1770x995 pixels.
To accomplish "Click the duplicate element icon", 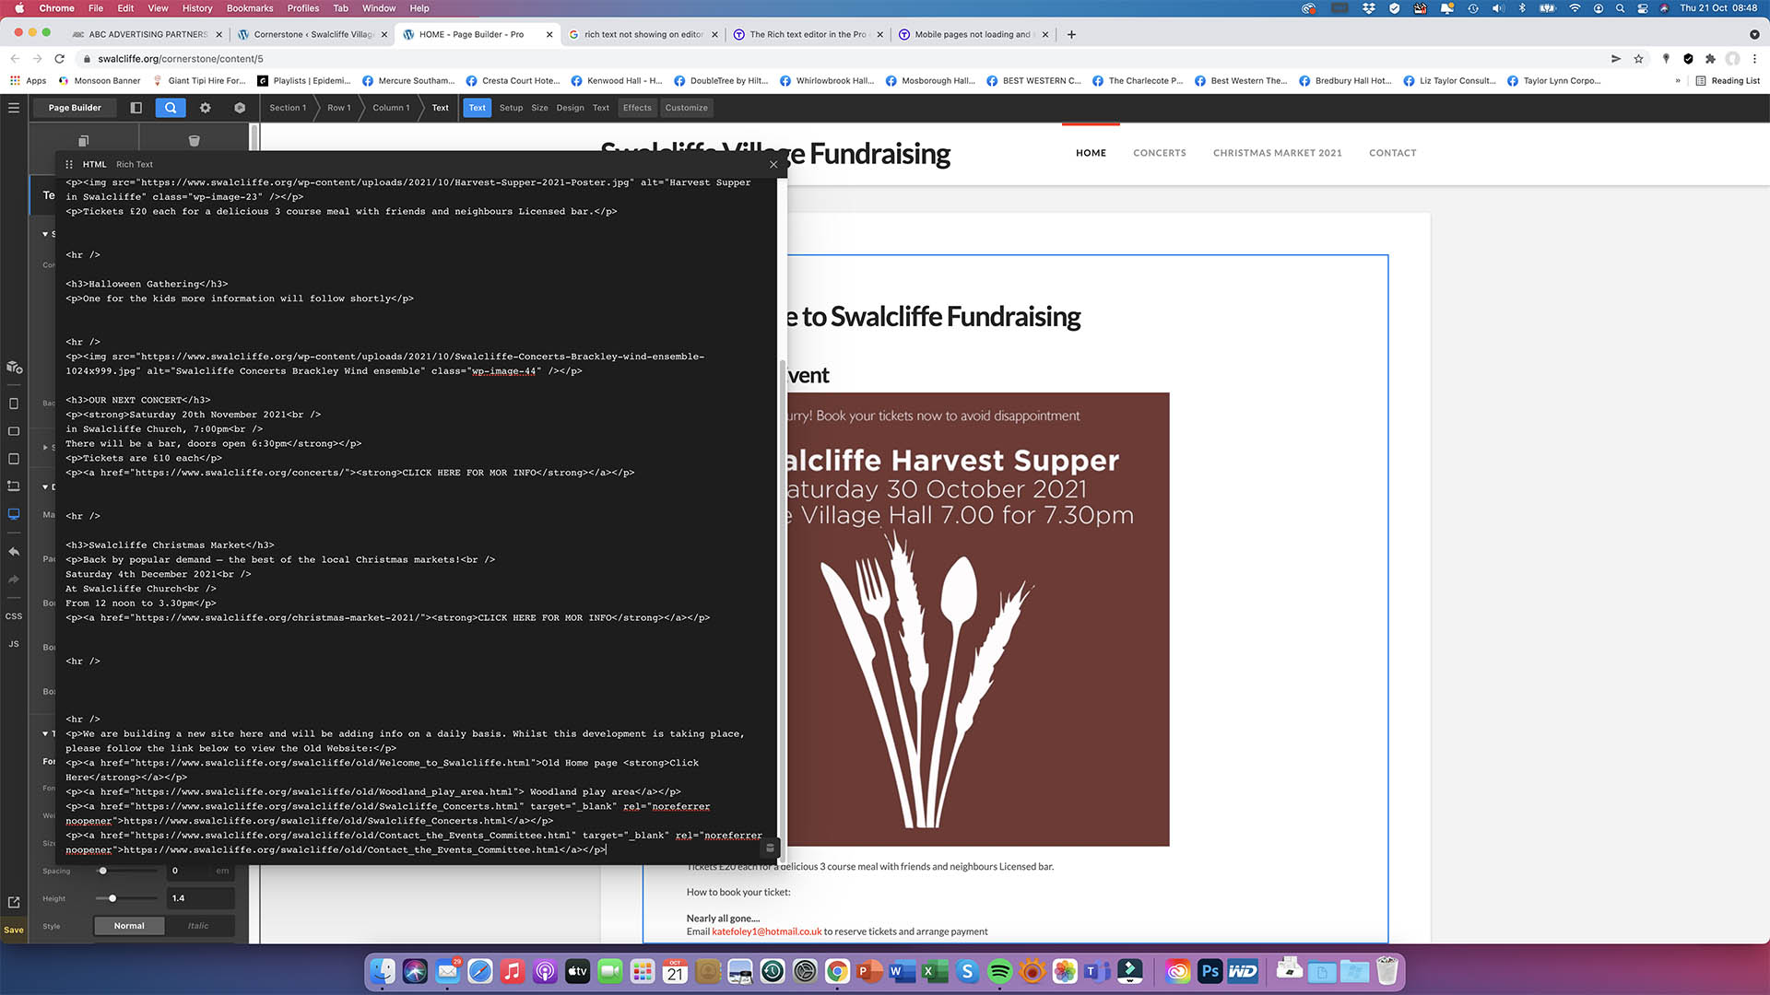I will [x=83, y=141].
